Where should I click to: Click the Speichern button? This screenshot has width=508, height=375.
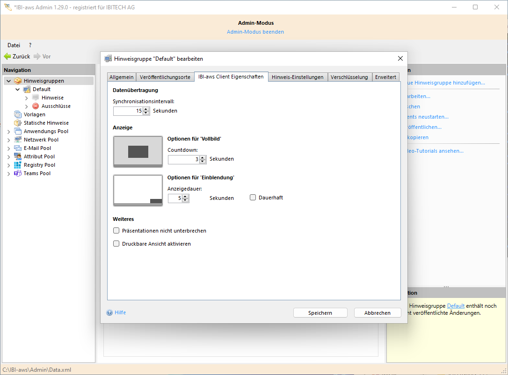click(x=320, y=313)
